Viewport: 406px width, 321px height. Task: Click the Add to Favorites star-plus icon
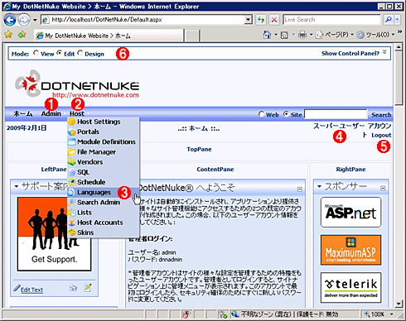click(22, 35)
